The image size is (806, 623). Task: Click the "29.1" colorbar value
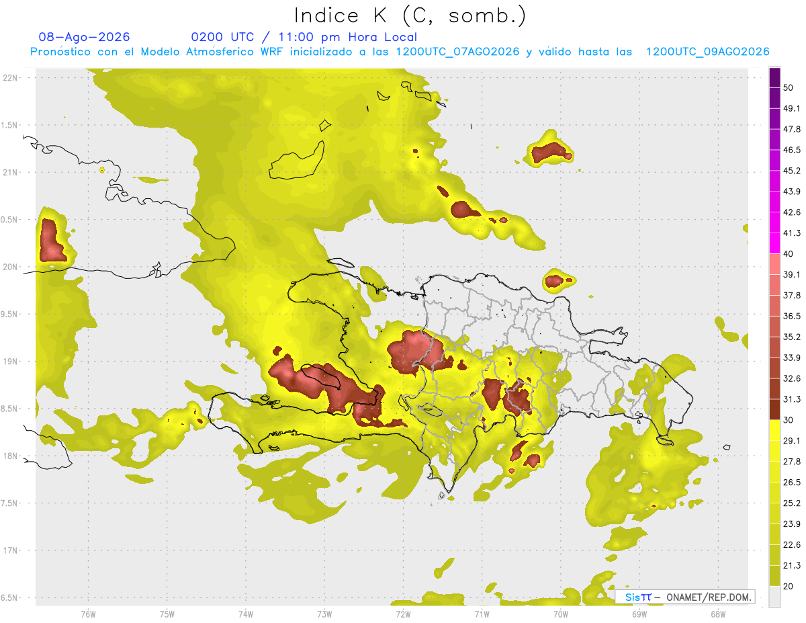pos(792,441)
